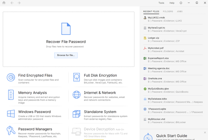The height and width of the screenshot is (140, 208).
Task: Open the Tools menu
Action: coord(161,3)
